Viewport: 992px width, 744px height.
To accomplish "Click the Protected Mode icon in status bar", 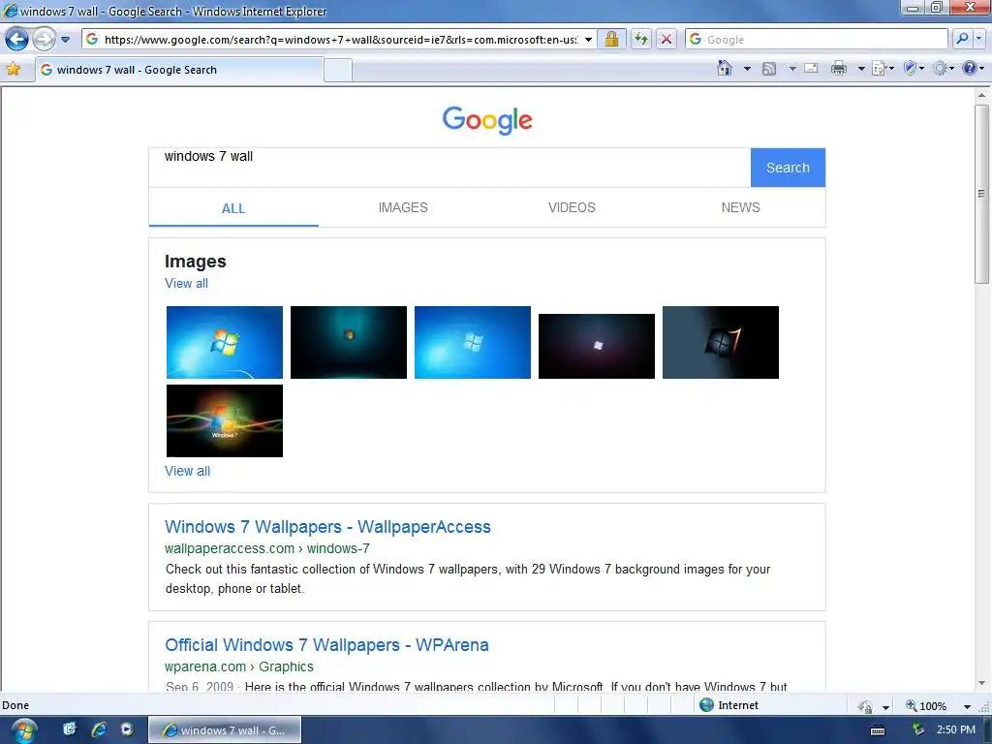I will click(x=865, y=706).
